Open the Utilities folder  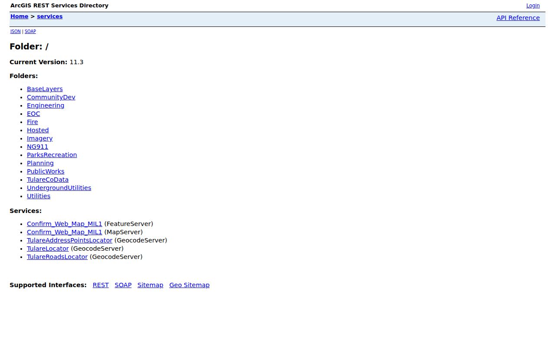pos(39,196)
